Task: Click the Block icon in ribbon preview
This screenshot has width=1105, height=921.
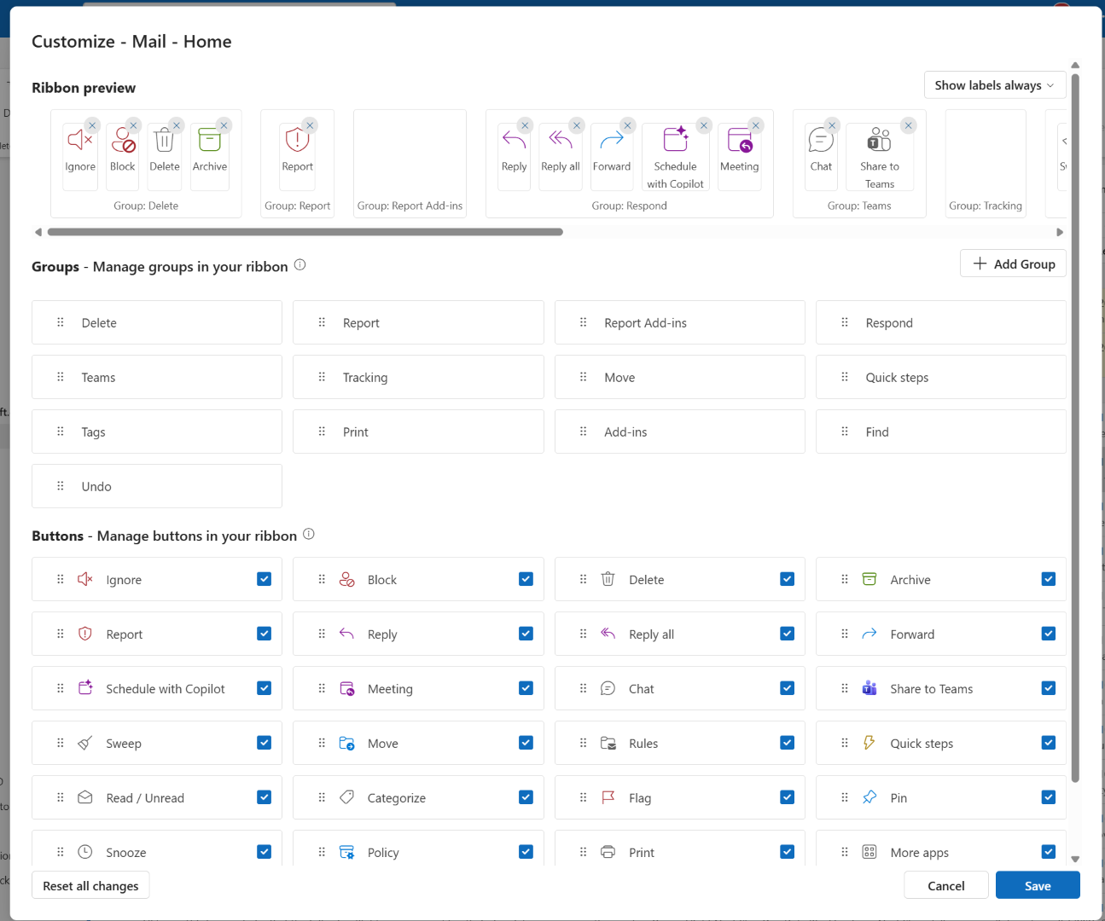Action: (x=123, y=140)
